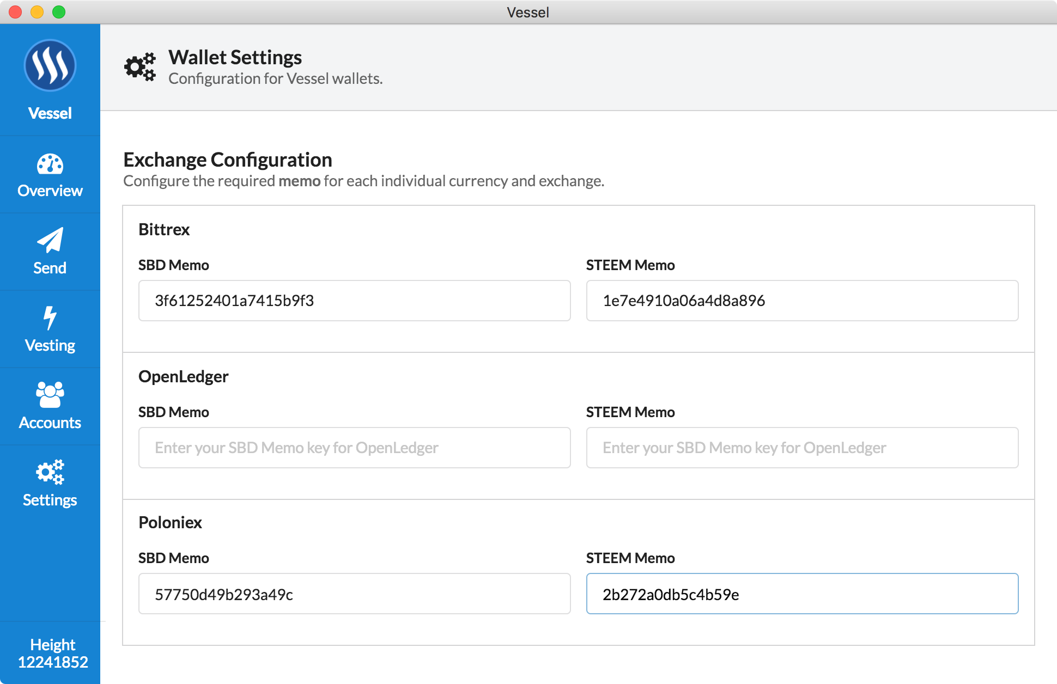Open the Send paper plane icon
This screenshot has width=1057, height=684.
[x=50, y=240]
